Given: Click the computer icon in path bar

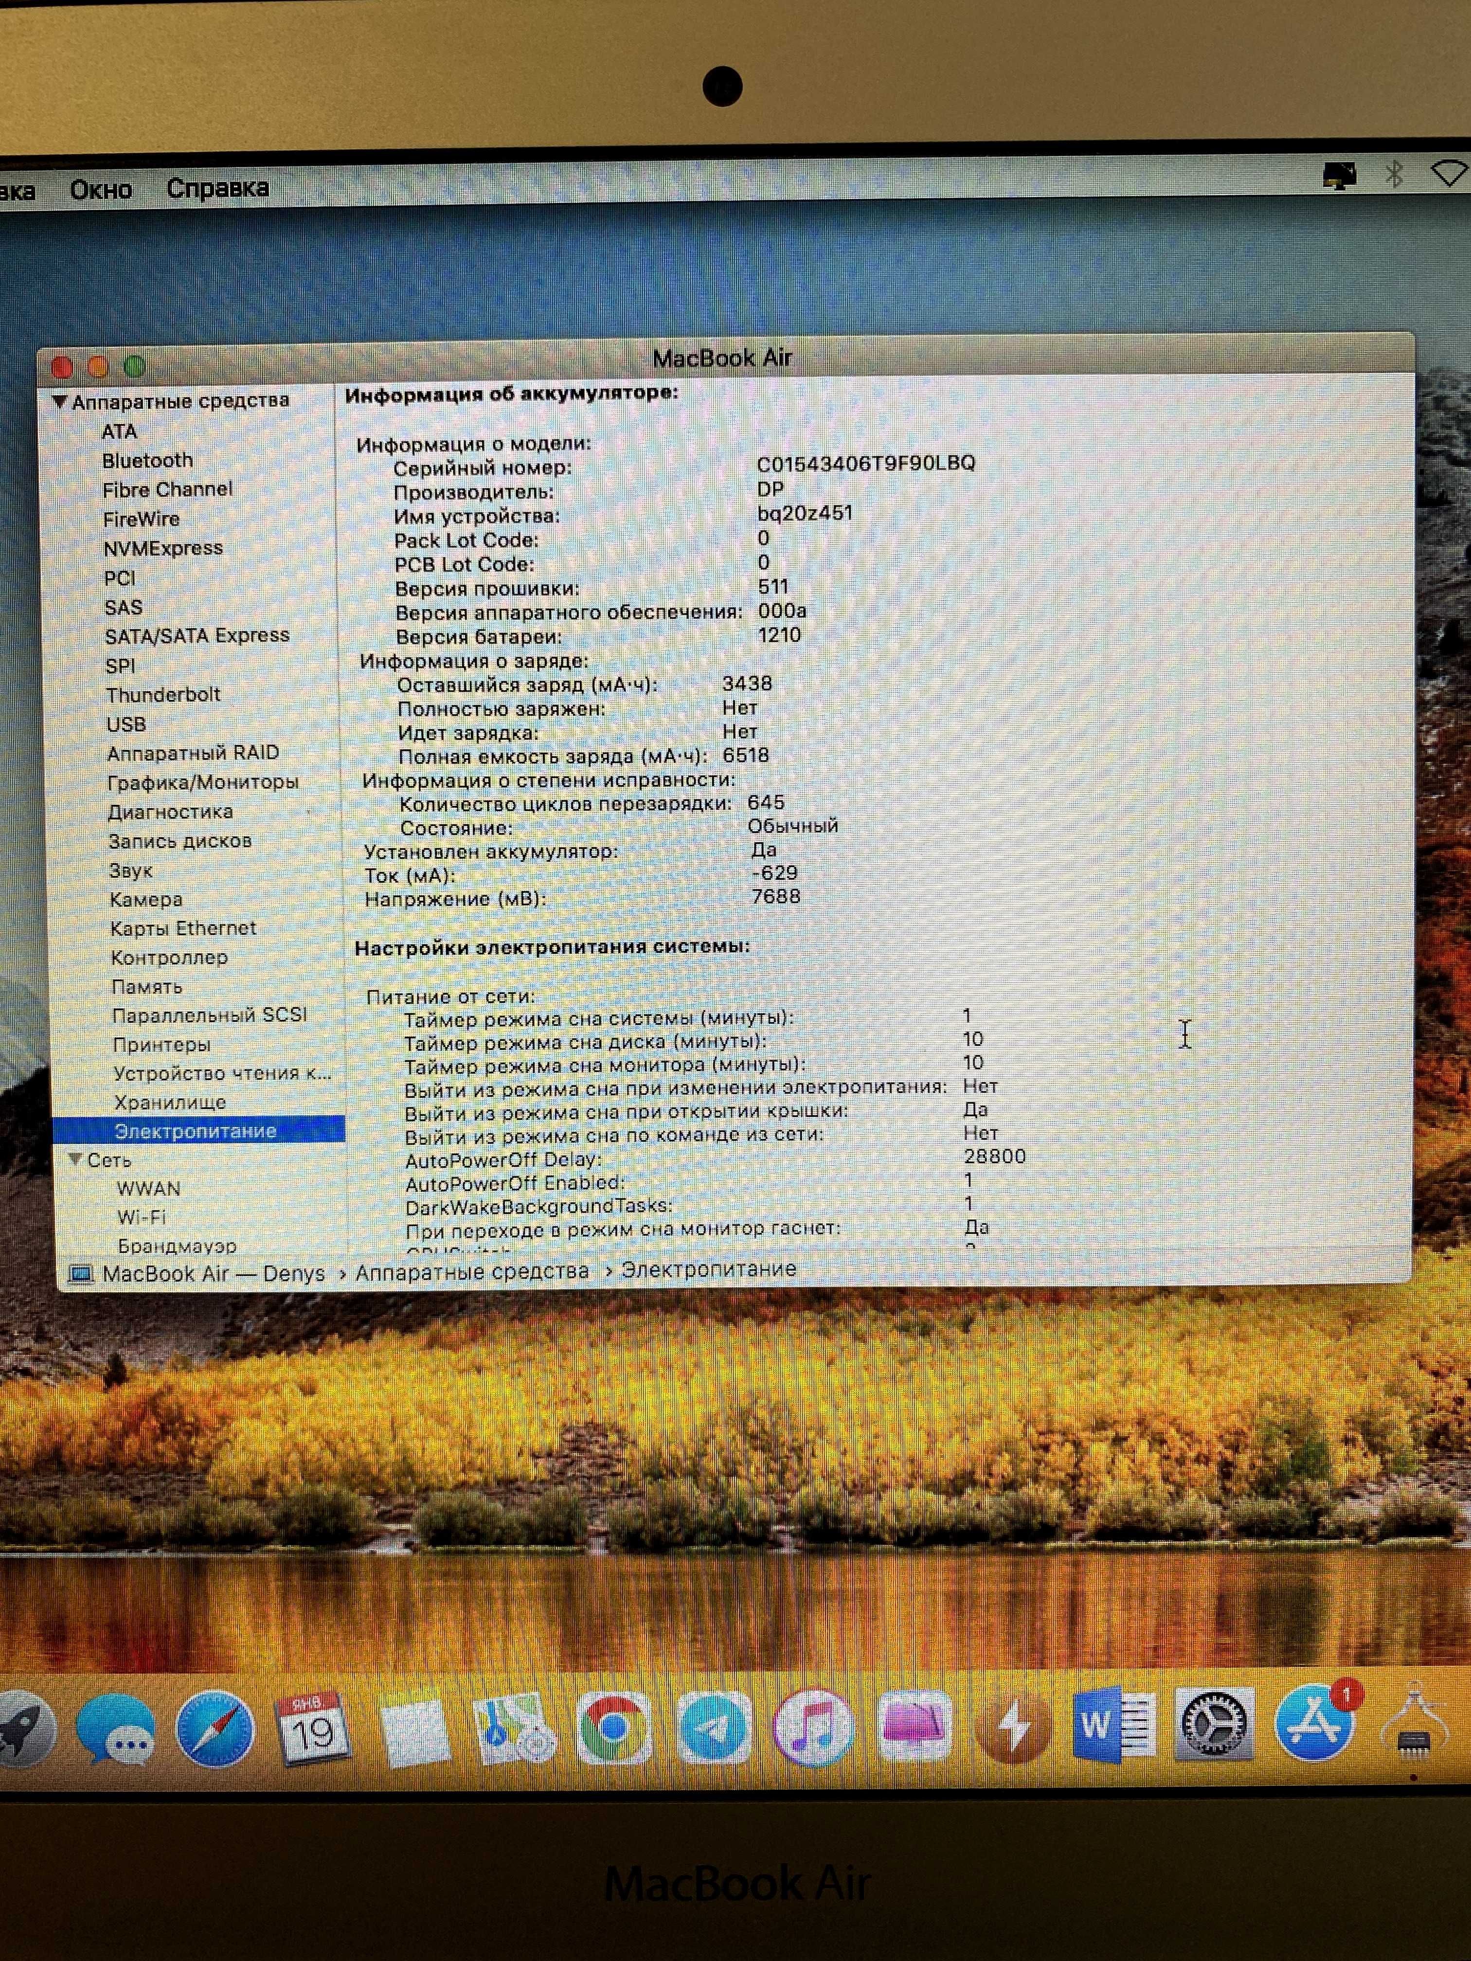Looking at the screenshot, I should [82, 1275].
